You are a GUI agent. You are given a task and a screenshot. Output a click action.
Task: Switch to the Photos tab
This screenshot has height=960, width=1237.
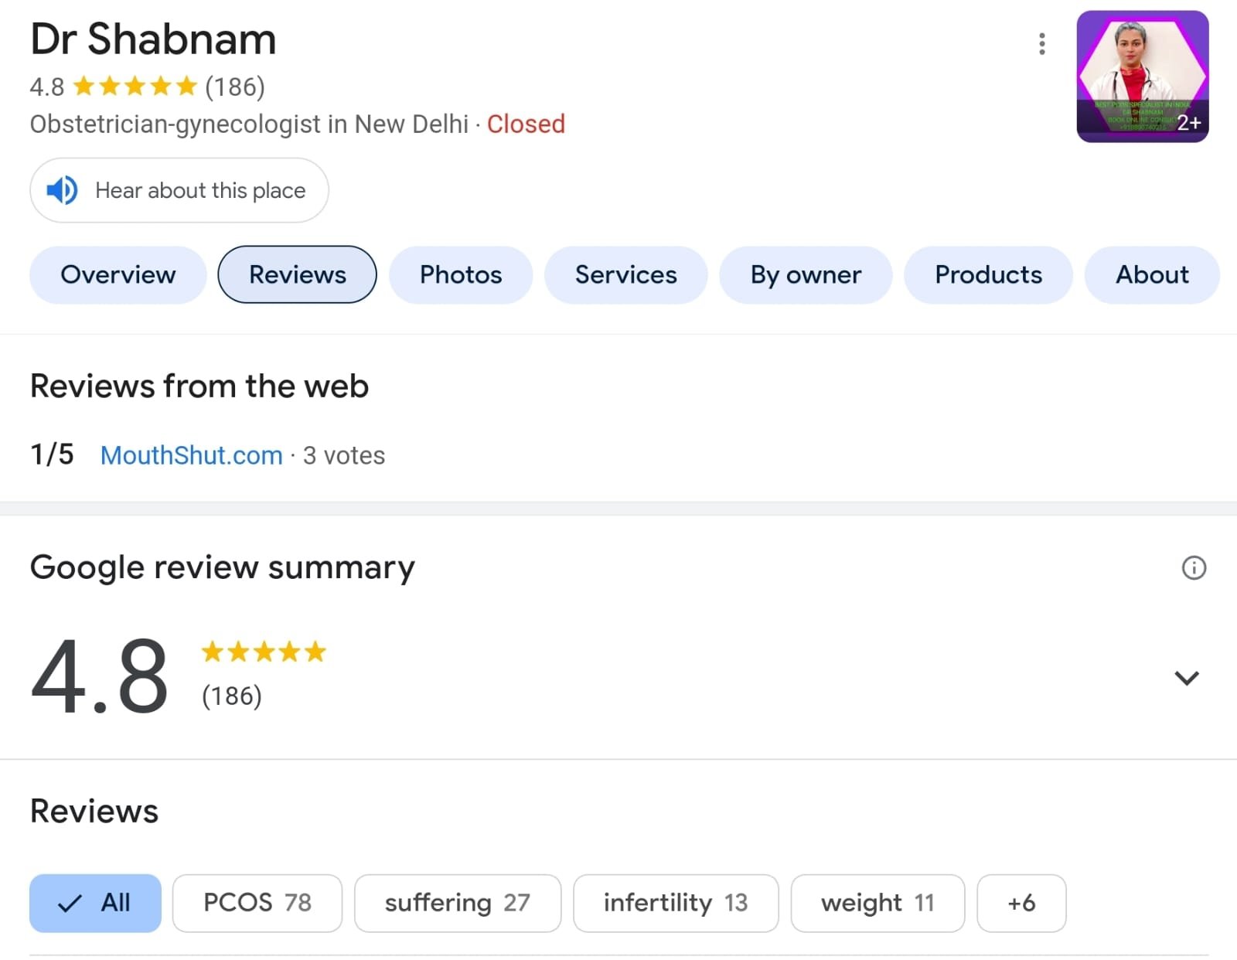tap(461, 275)
